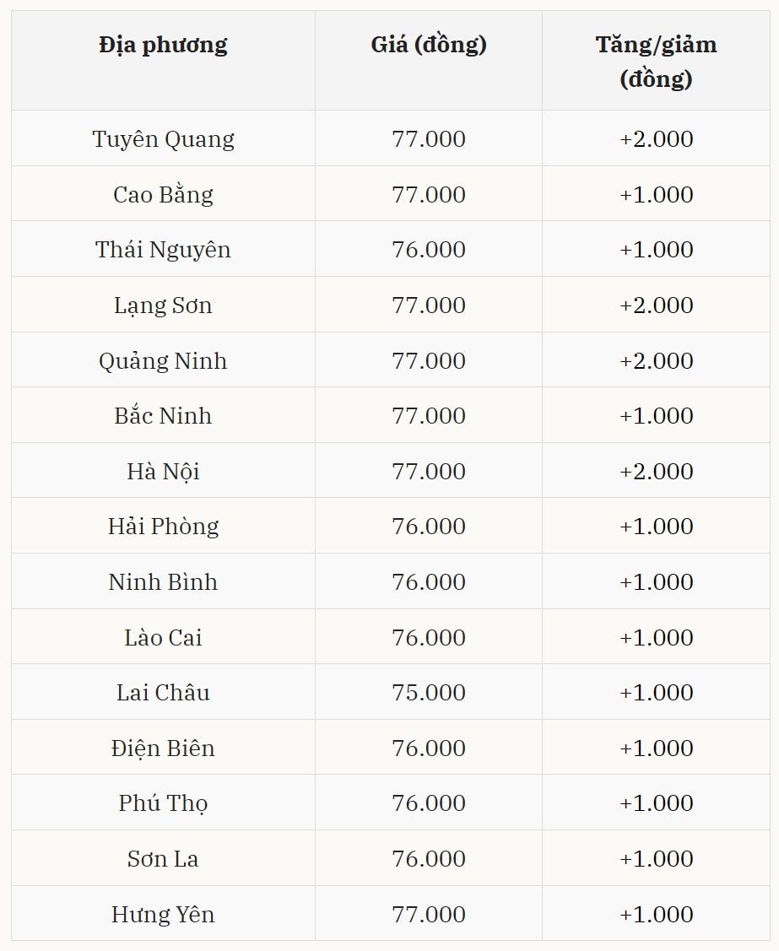Select the Lạng Sơn cell

163,305
